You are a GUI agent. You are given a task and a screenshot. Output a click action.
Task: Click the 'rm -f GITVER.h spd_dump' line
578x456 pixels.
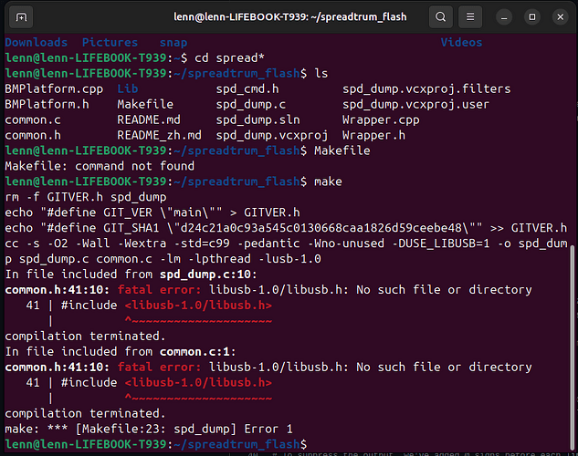86,197
